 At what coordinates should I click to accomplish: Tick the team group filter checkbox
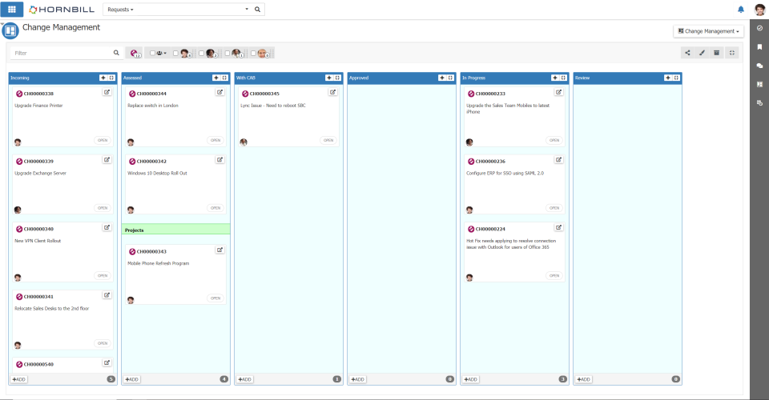152,53
